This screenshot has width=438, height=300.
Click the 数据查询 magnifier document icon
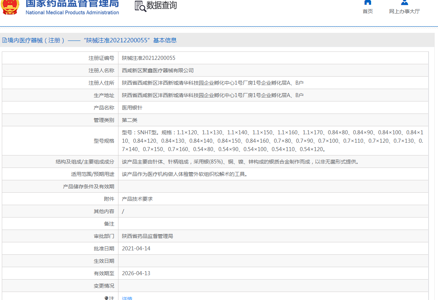pyautogui.click(x=140, y=6)
